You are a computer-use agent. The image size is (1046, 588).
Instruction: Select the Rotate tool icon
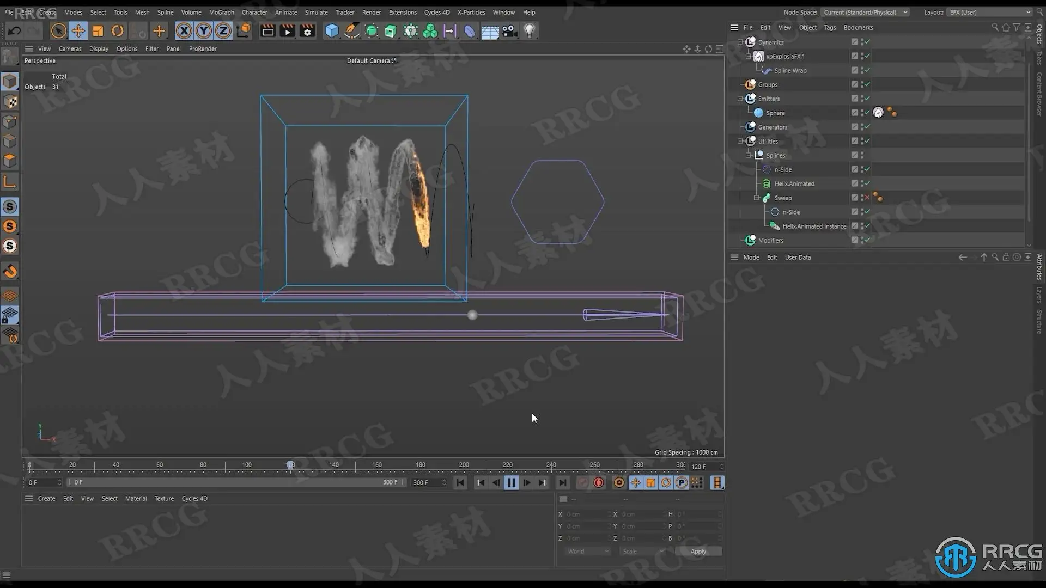tap(118, 31)
